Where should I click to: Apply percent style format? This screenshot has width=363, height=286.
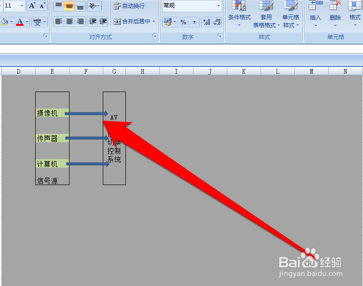[183, 22]
